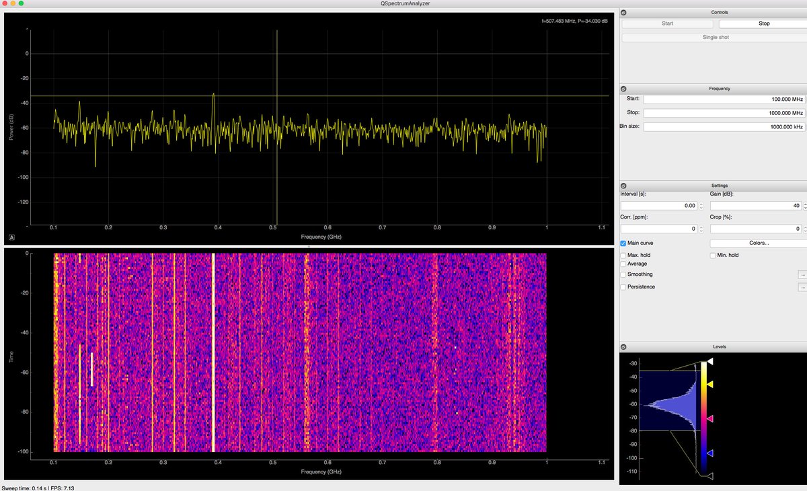The image size is (807, 491).
Task: Open Smoothing options via the ellipsis button
Action: 802,274
